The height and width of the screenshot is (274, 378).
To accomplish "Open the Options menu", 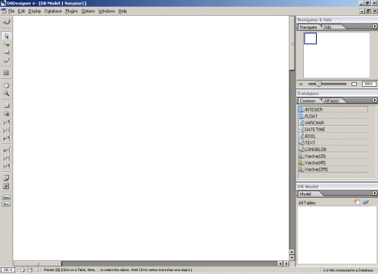I will coord(88,11).
